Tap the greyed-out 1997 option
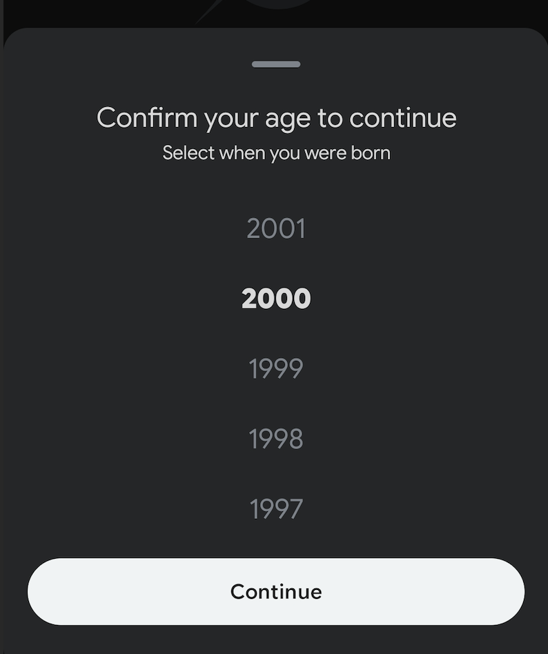Image resolution: width=548 pixels, height=654 pixels. [x=276, y=509]
